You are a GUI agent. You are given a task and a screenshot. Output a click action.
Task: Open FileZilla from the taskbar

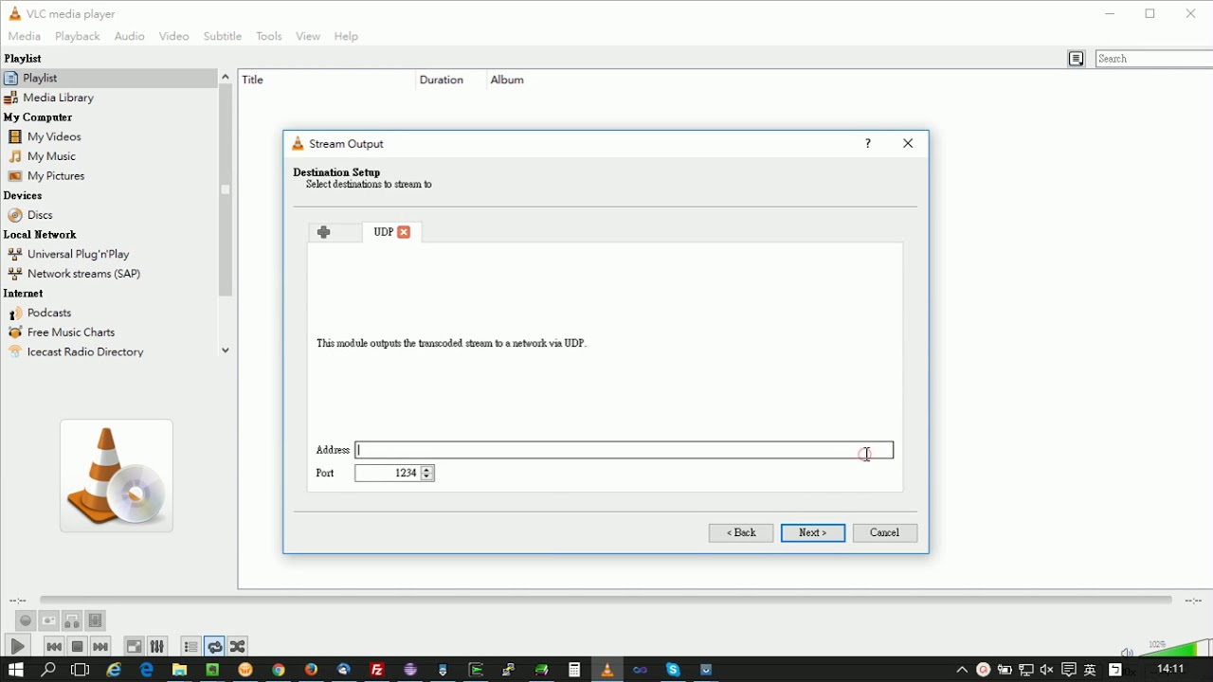click(377, 670)
